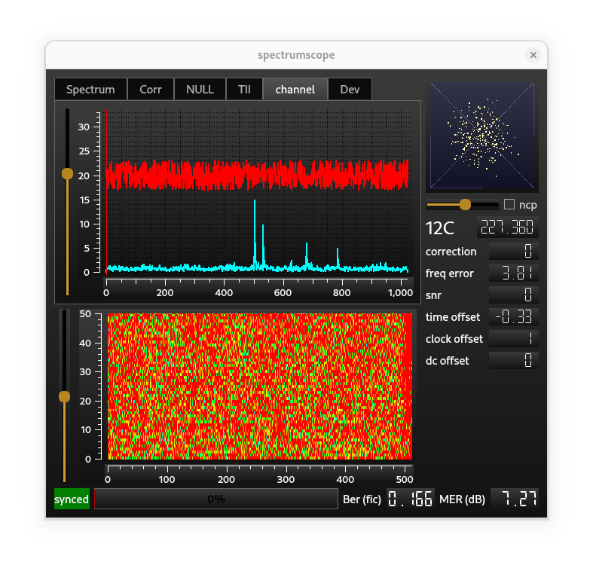
Task: Select the NULL tab
Action: point(200,89)
